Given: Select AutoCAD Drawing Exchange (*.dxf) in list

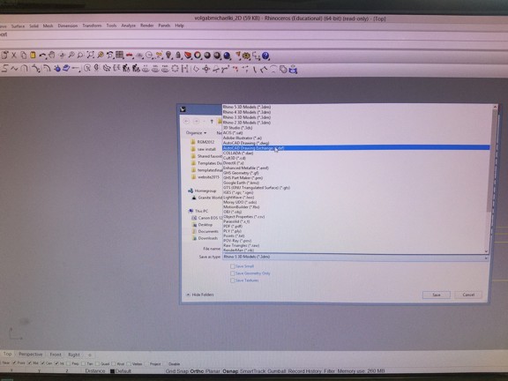Looking at the screenshot, I should pos(355,148).
